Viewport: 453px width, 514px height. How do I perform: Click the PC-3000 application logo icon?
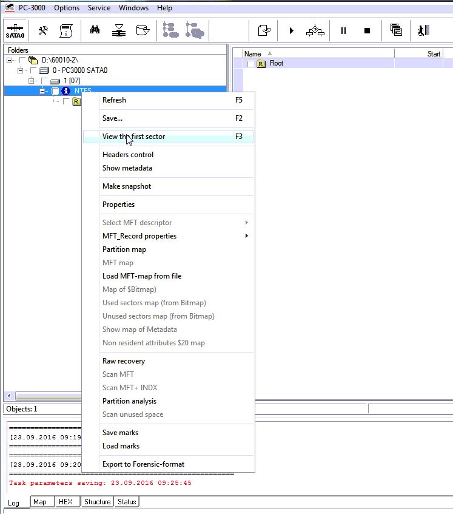pyautogui.click(x=10, y=7)
